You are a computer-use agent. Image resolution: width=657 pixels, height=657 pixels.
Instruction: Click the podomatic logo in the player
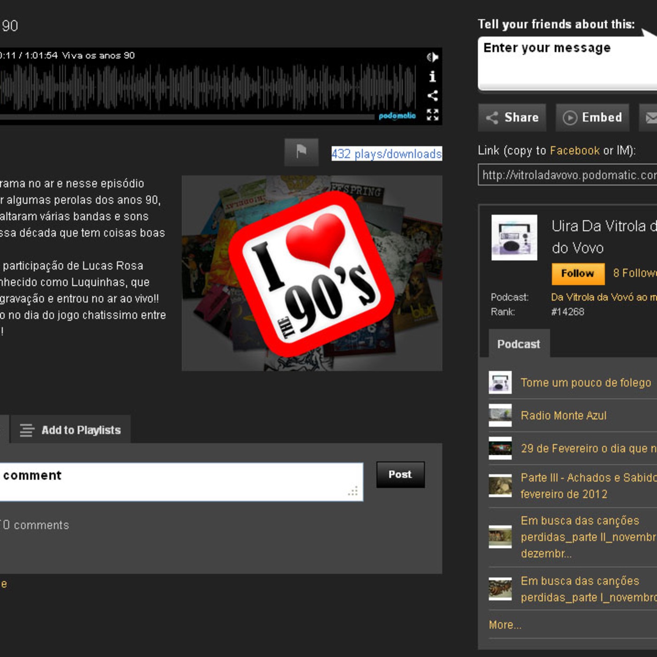point(397,116)
